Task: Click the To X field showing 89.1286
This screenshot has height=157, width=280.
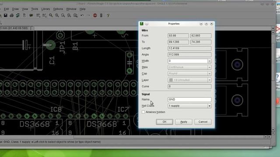Action: pos(178,42)
